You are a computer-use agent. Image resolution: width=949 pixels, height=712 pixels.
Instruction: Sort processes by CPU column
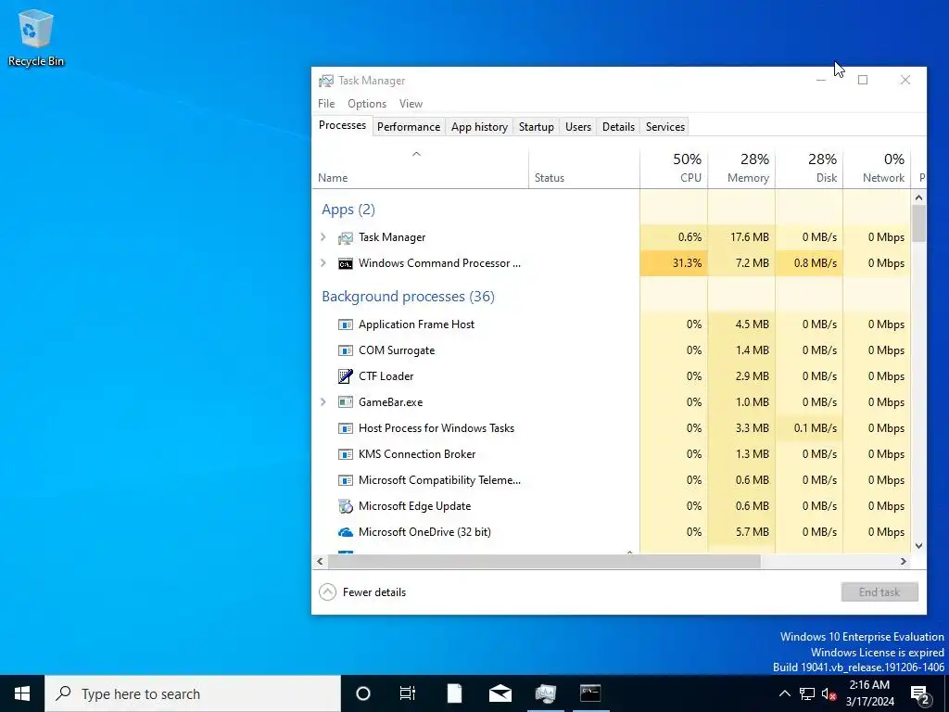coord(674,168)
